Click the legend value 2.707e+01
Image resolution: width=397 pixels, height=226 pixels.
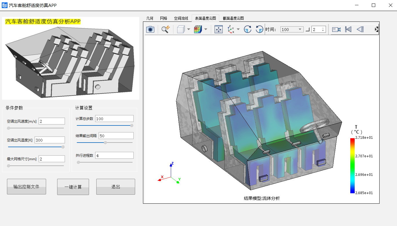(364, 156)
